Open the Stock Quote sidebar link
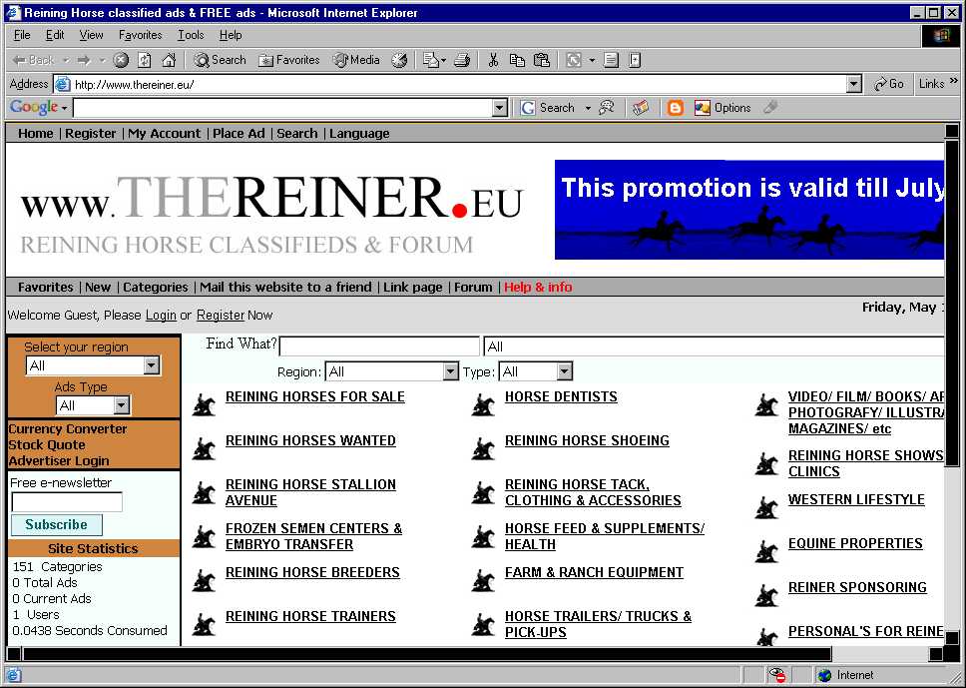The image size is (966, 688). (47, 445)
